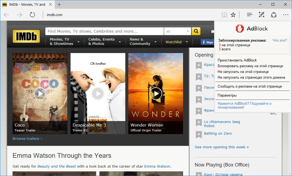Toggle watchlist ribbon for Lo chiamavano Jeeg Robot

(x=199, y=123)
